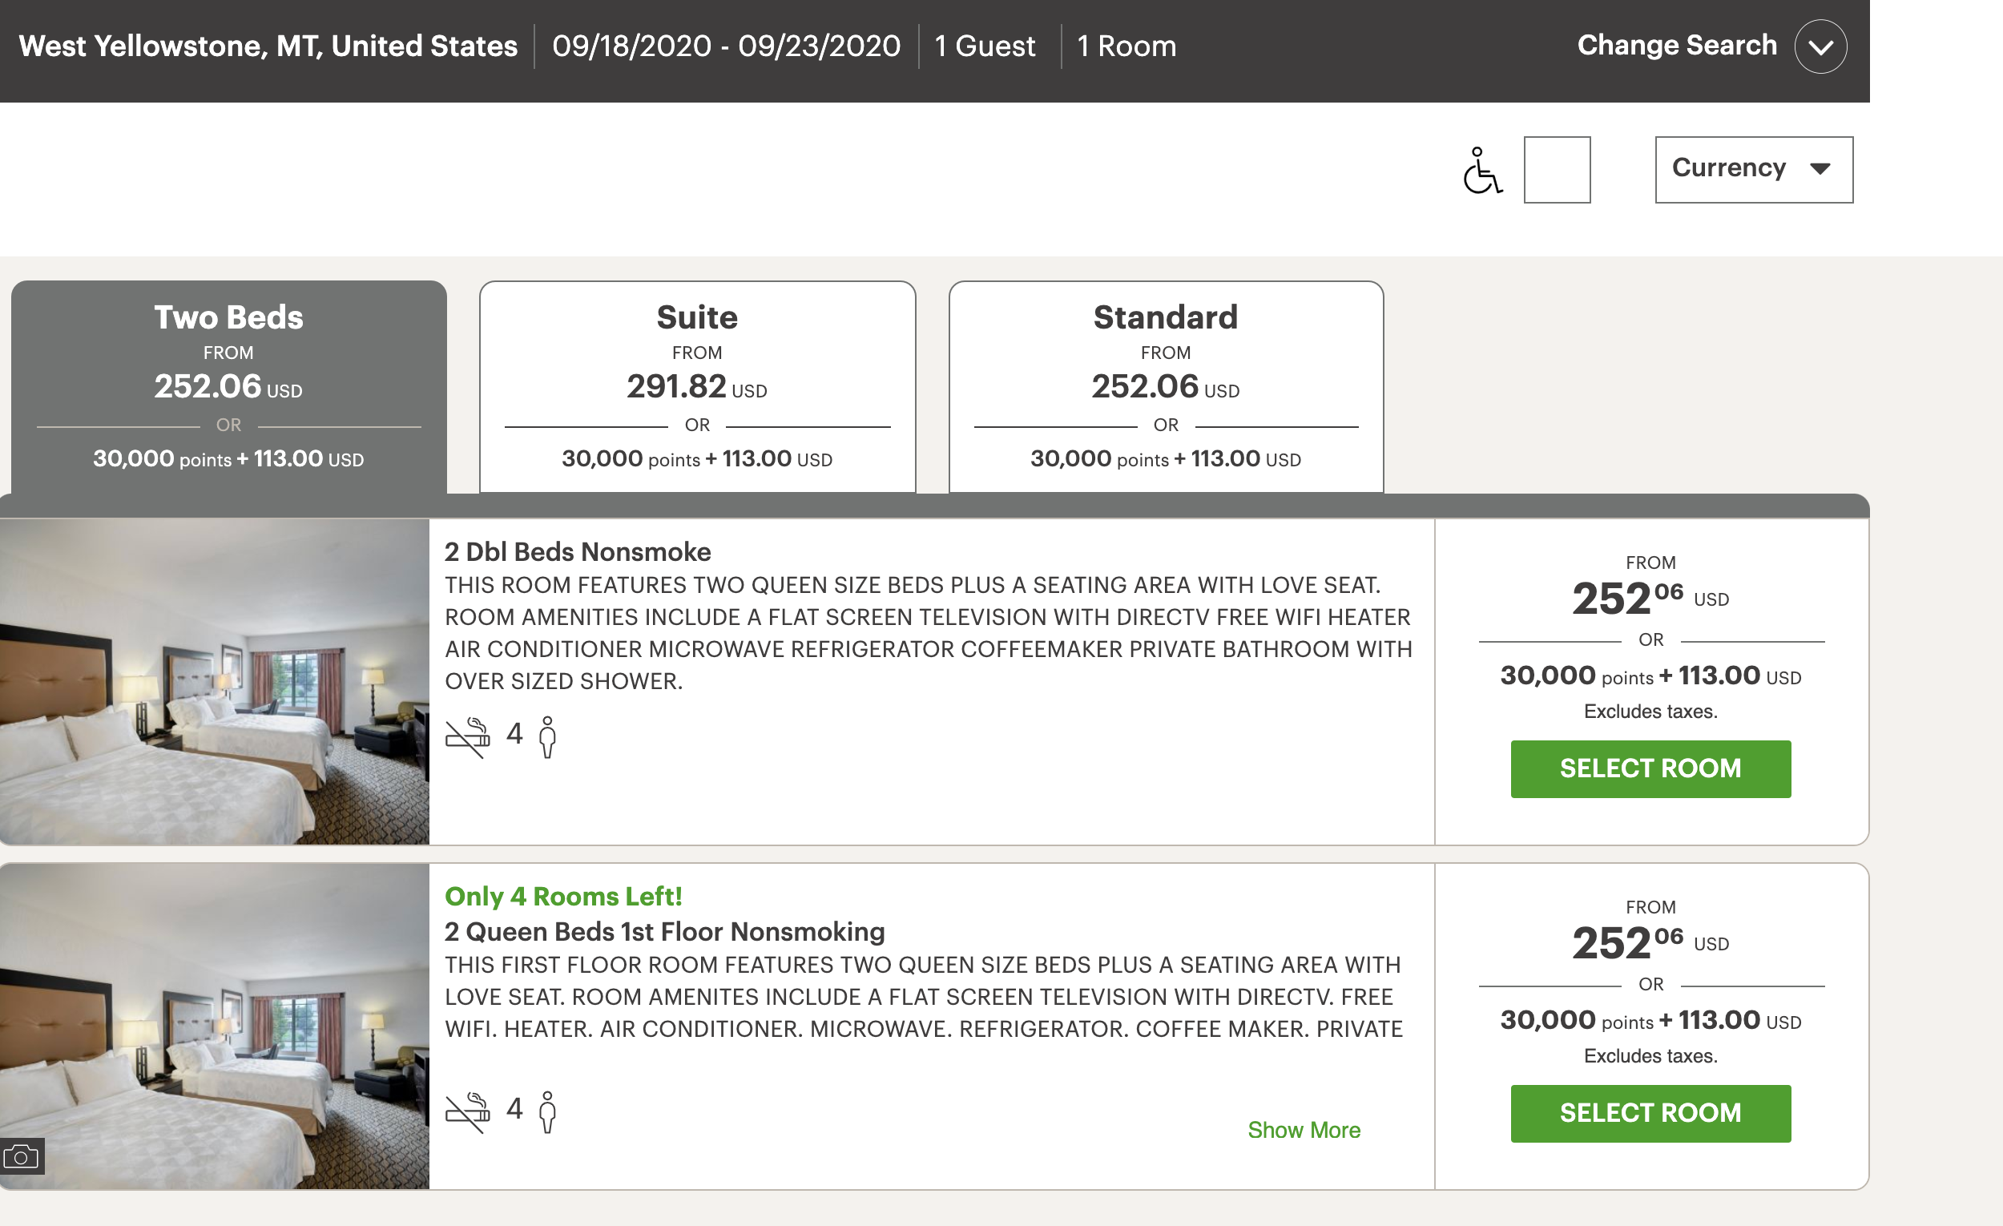This screenshot has height=1226, width=2003.
Task: Toggle the accessible rooms checkbox
Action: click(x=1556, y=170)
